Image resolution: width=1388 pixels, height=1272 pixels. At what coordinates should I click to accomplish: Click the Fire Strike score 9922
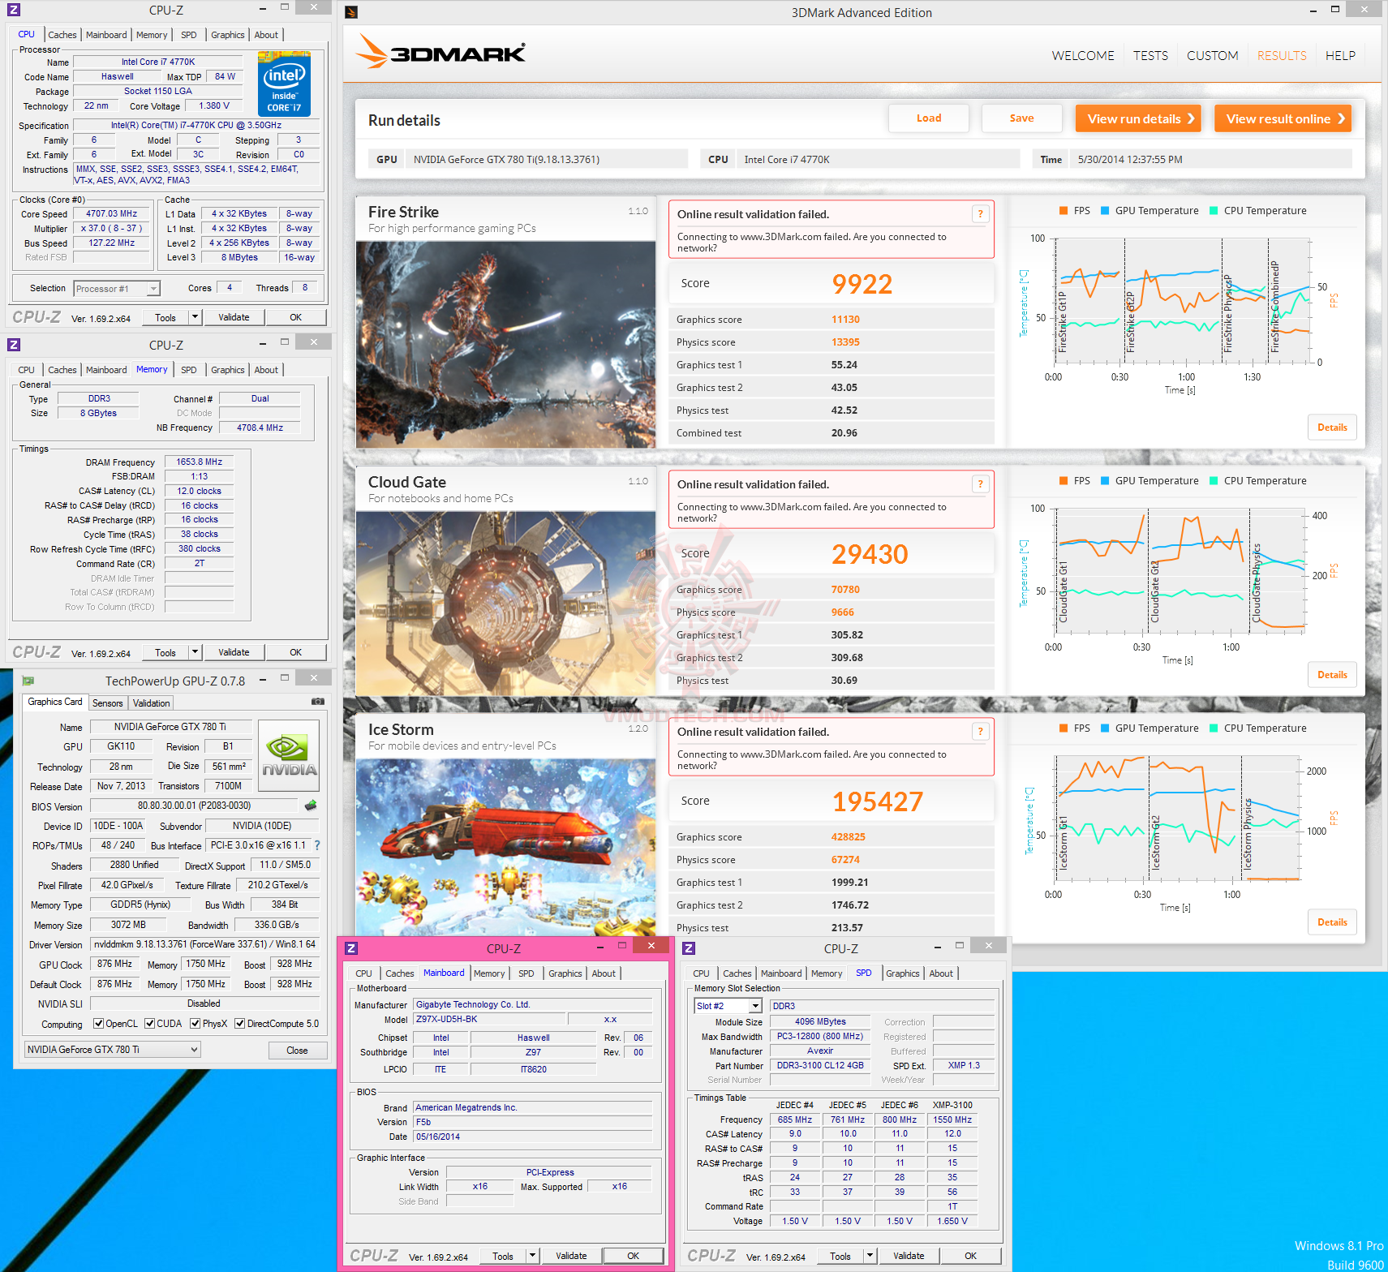pyautogui.click(x=862, y=284)
